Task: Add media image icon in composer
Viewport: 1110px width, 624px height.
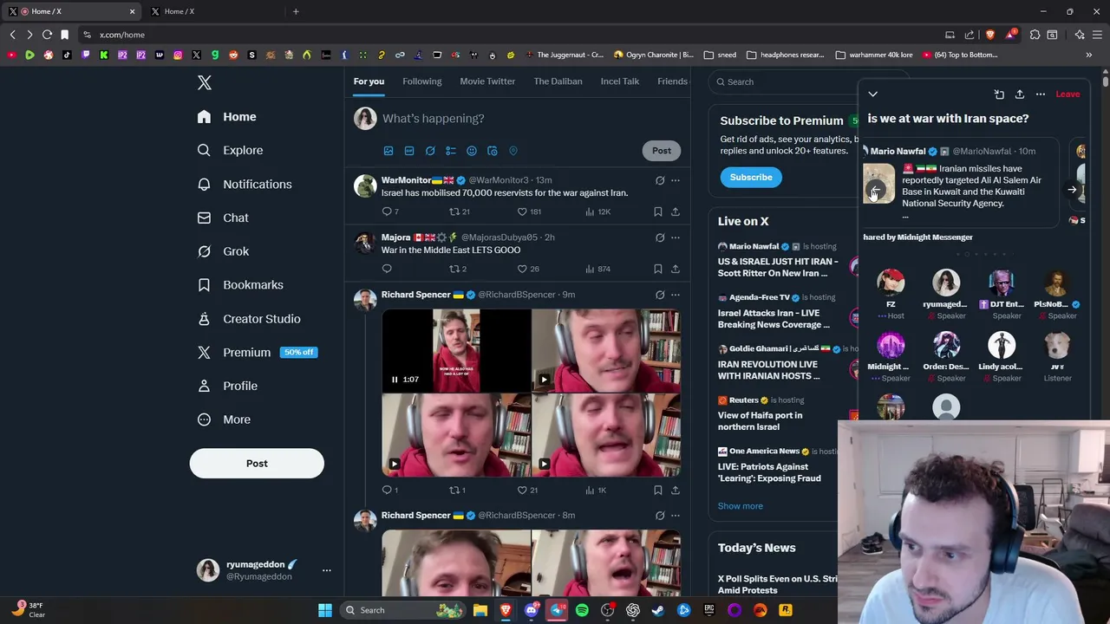Action: (388, 151)
